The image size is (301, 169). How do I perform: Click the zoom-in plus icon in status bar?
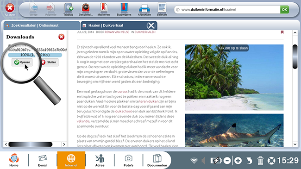[x=238, y=161]
